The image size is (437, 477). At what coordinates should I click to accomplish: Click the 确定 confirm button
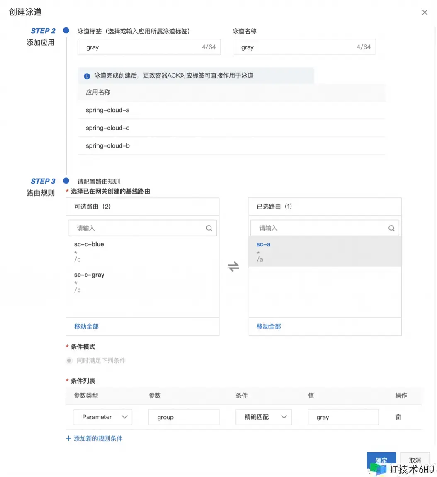point(381,460)
